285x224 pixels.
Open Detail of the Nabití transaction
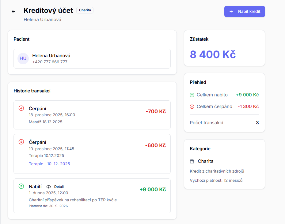(59, 187)
